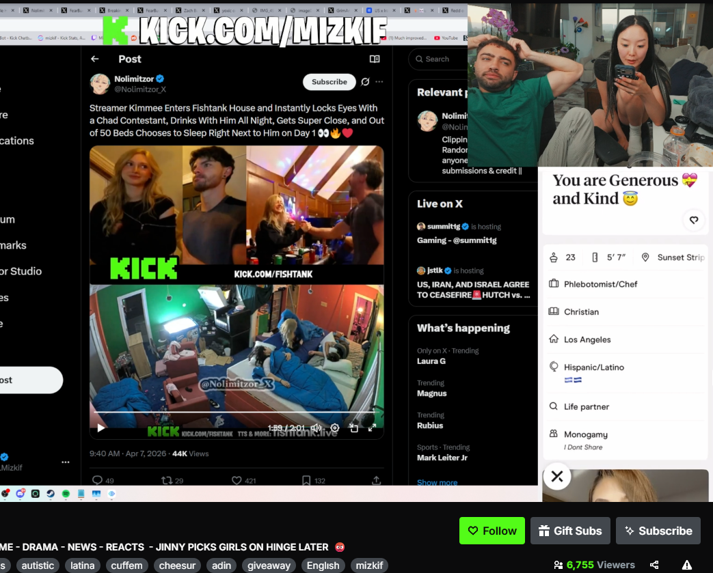The image size is (713, 573).
Task: Select the mizkif tag
Action: [369, 565]
